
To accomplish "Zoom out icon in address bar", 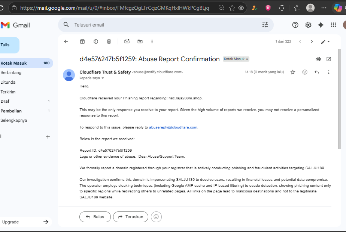I will pyautogui.click(x=221, y=8).
